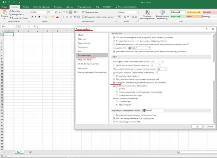Expand the merge and center dropdown arrow
This screenshot has width=217, height=158.
tap(115, 17)
